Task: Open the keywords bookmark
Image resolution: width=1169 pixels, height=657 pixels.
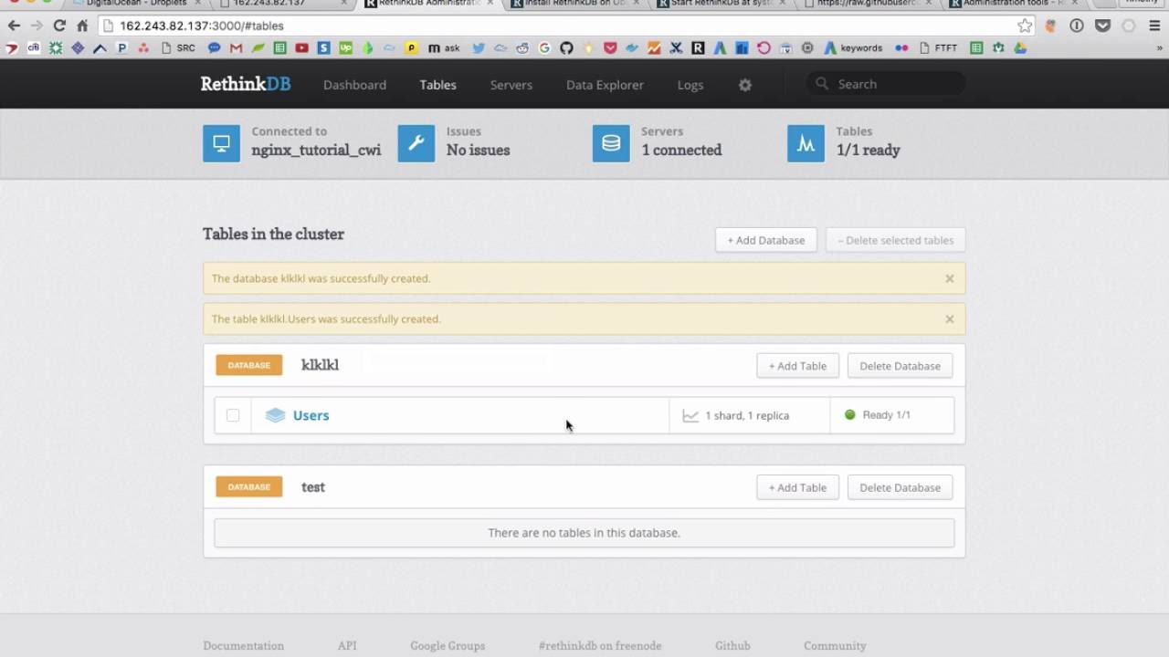Action: [x=853, y=47]
